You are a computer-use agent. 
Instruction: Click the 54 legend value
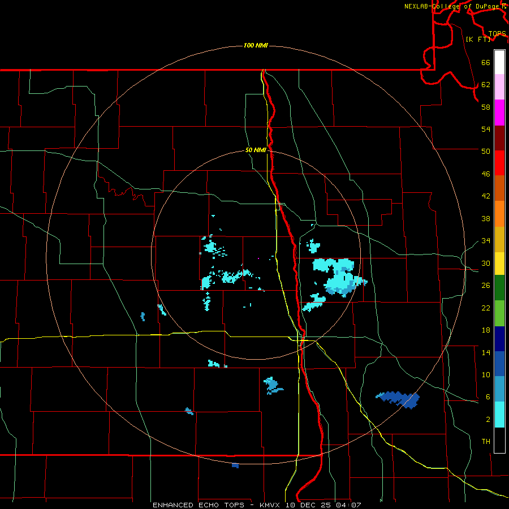486,129
